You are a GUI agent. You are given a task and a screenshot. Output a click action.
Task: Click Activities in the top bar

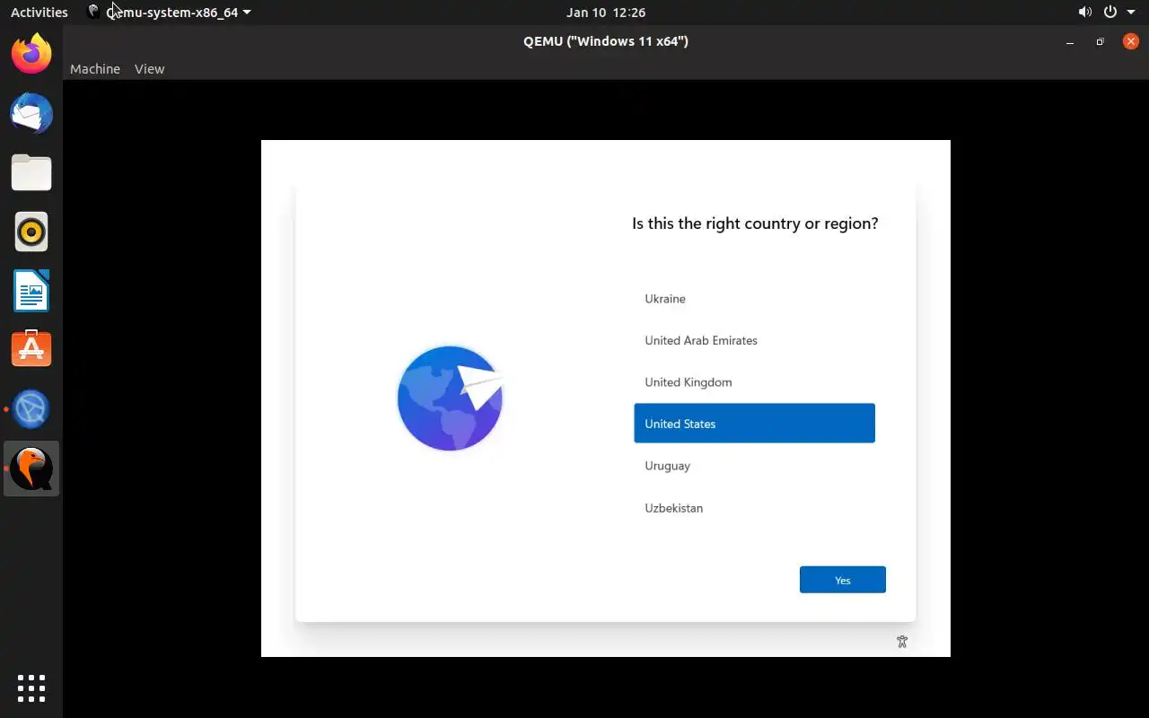39,13
